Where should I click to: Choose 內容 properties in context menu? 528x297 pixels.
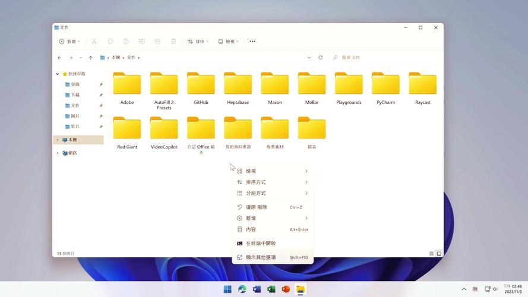coord(273,229)
